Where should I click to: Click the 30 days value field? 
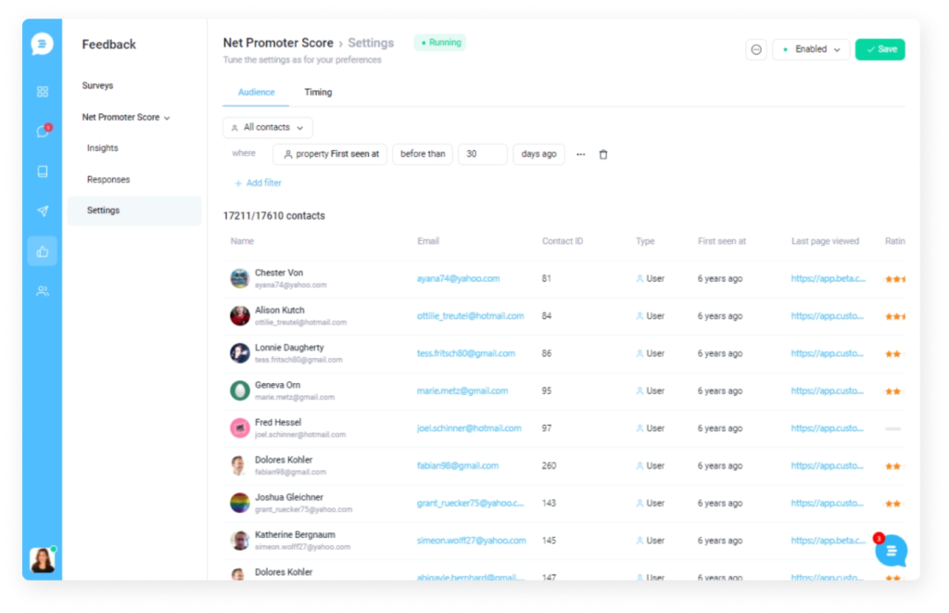(x=482, y=155)
